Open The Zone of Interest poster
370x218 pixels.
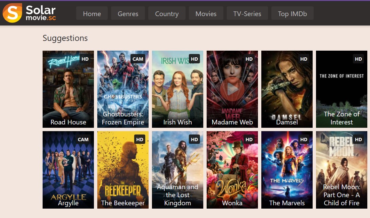[x=342, y=89]
